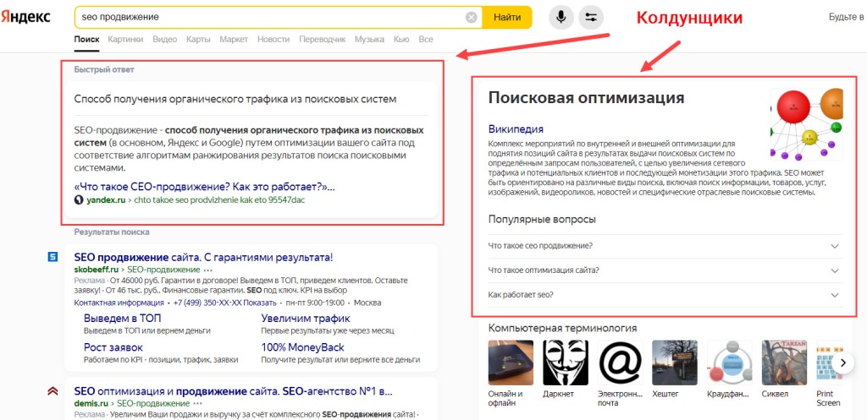This screenshot has height=420, width=867.
Task: Open the Контактная информация link
Action: [119, 303]
